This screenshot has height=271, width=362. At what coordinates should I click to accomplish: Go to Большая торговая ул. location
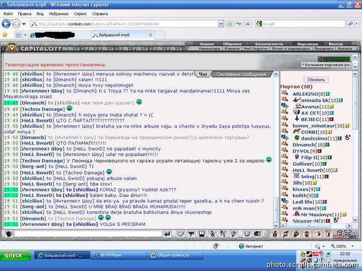(x=326, y=65)
